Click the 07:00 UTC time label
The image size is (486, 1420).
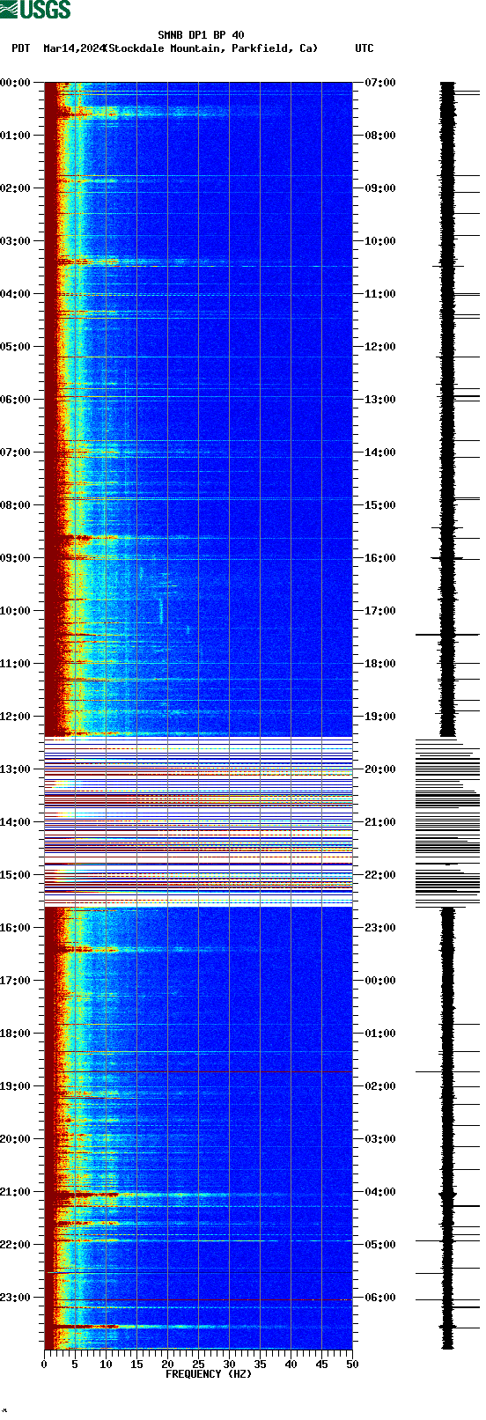click(x=380, y=83)
